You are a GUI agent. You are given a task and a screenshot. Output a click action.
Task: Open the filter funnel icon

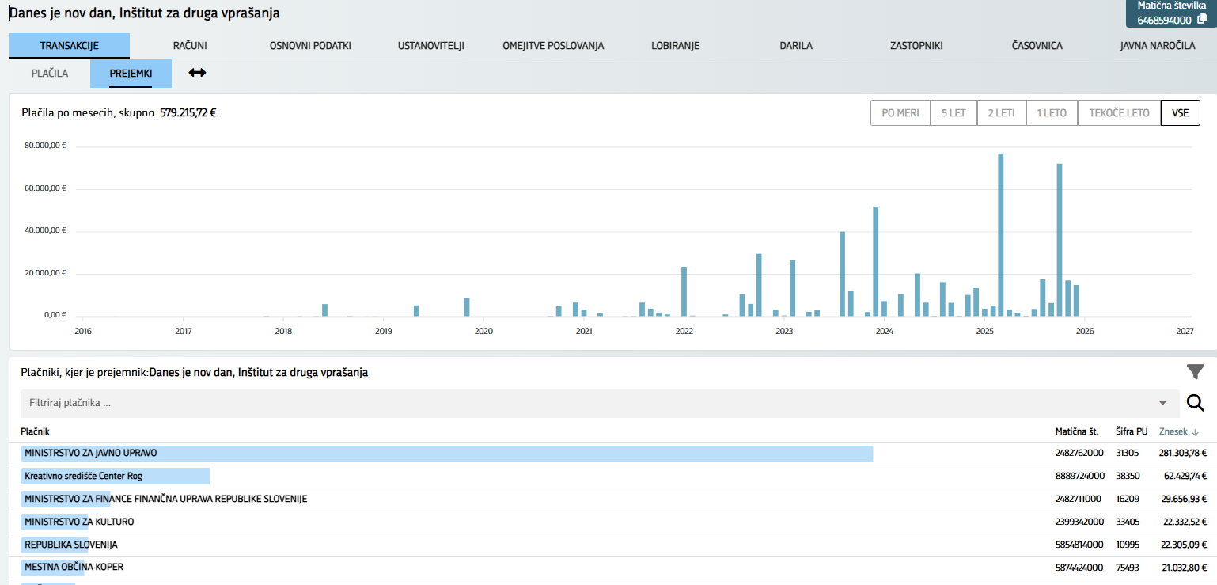1195,372
